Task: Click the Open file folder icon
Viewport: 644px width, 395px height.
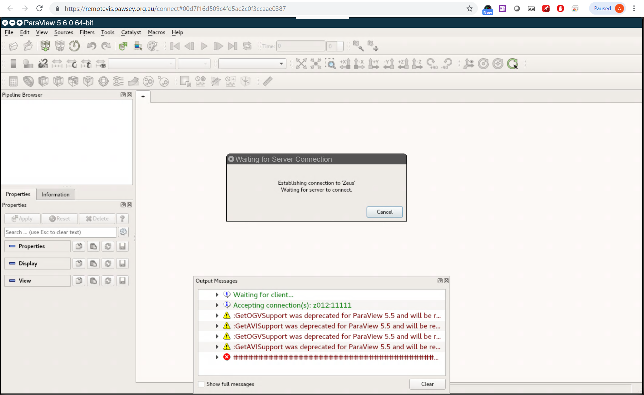Action: coord(13,46)
